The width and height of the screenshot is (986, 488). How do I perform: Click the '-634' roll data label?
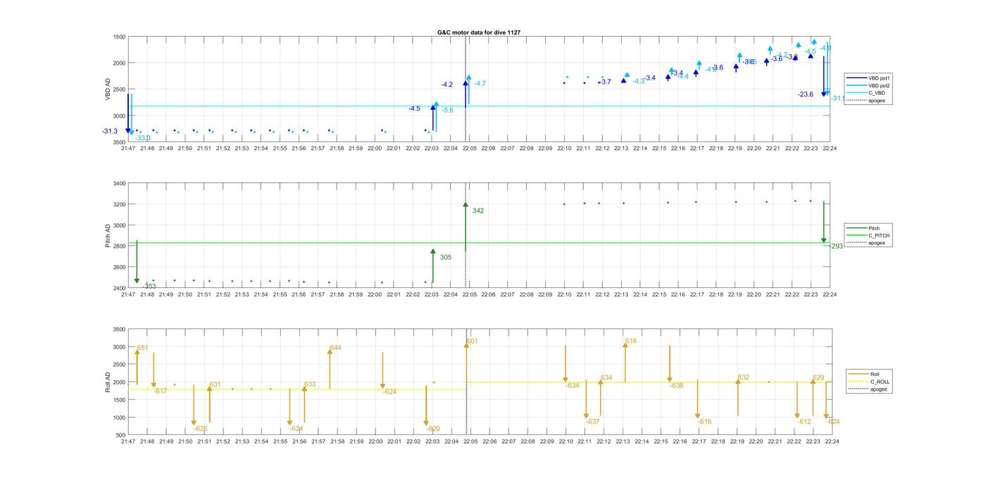click(x=573, y=385)
